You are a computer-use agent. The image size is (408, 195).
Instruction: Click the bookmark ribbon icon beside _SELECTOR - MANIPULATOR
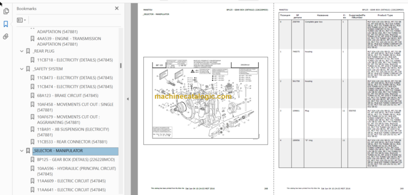click(28, 151)
